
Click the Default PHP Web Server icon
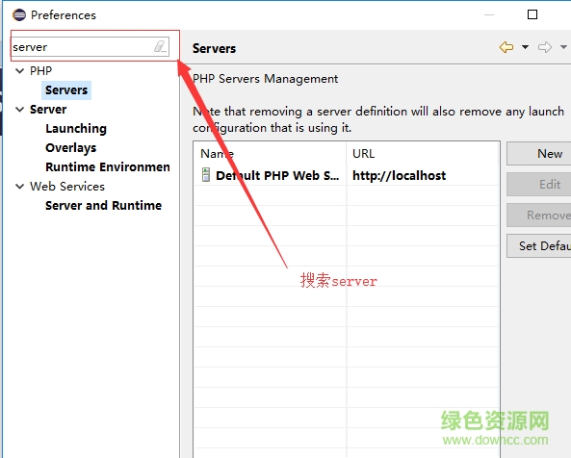tap(206, 174)
